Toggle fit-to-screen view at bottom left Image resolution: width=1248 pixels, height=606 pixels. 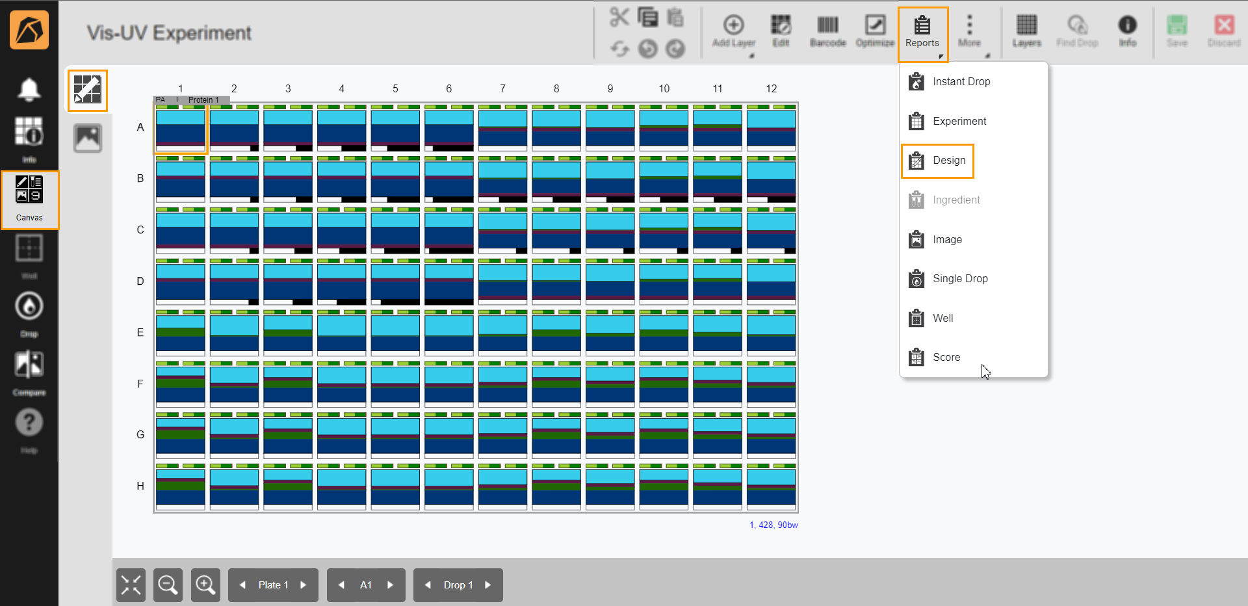[x=130, y=585]
